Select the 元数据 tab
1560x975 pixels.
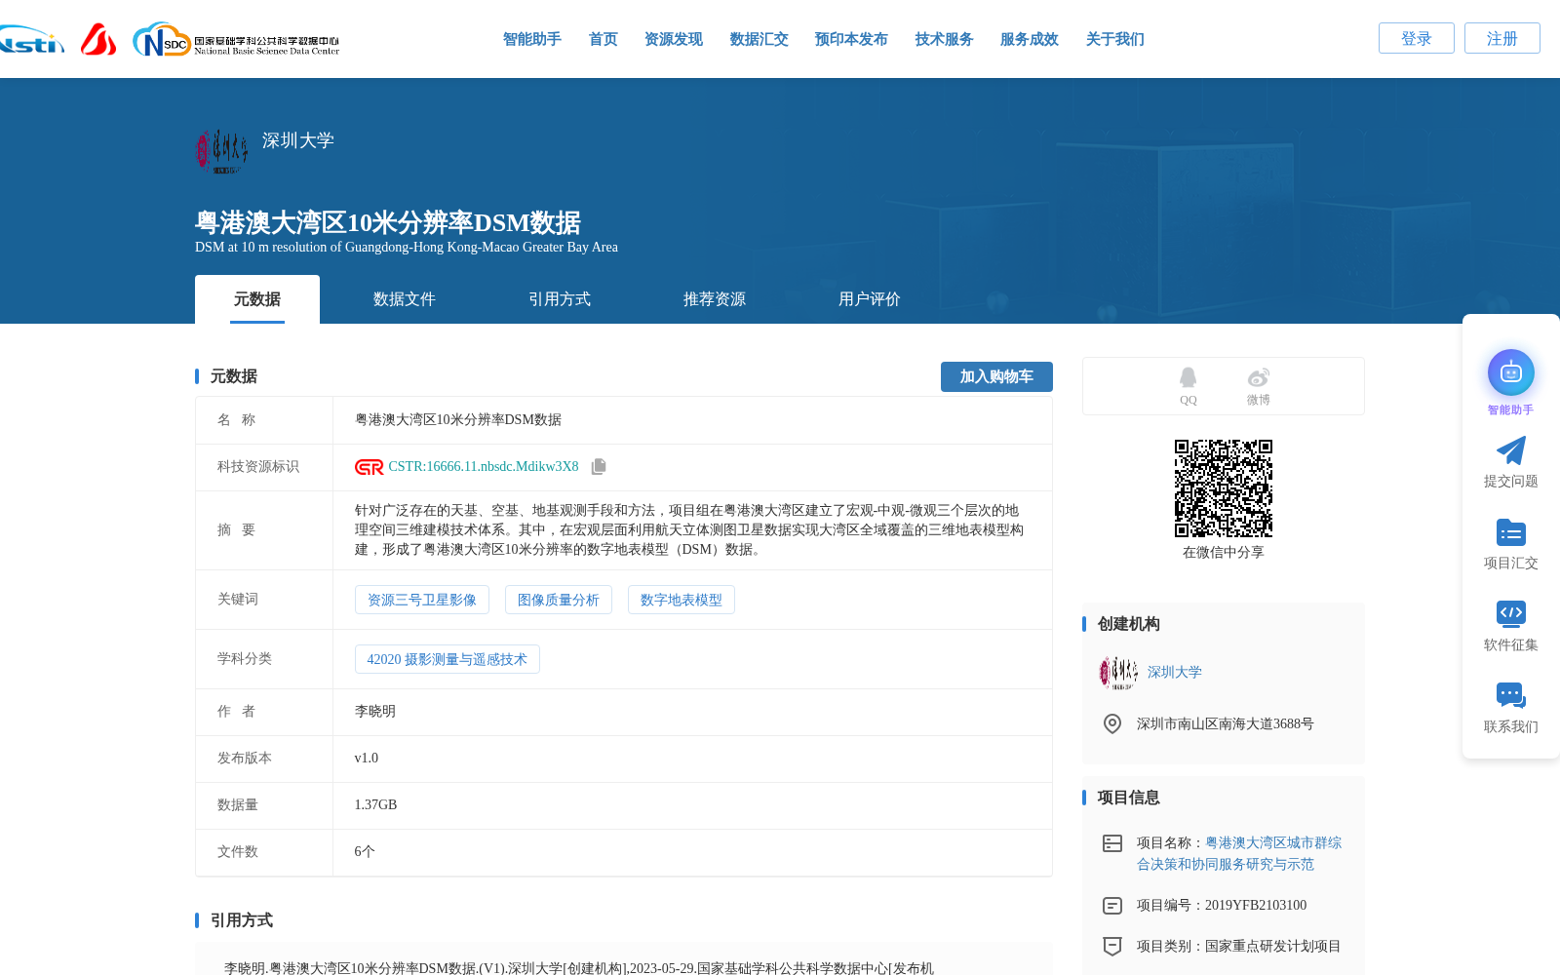[x=257, y=299]
